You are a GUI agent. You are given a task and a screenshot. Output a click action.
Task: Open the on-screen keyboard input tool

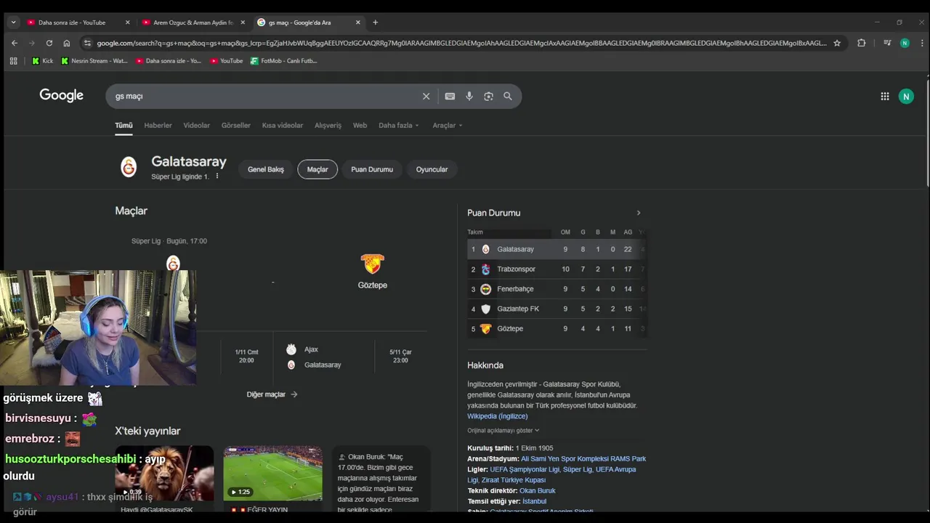[450, 96]
